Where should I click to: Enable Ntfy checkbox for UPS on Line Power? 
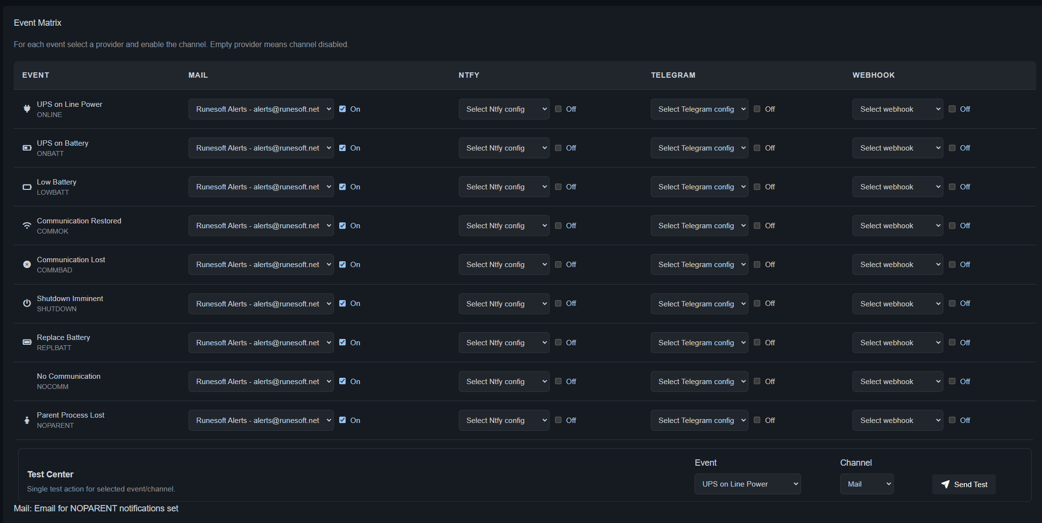[558, 109]
